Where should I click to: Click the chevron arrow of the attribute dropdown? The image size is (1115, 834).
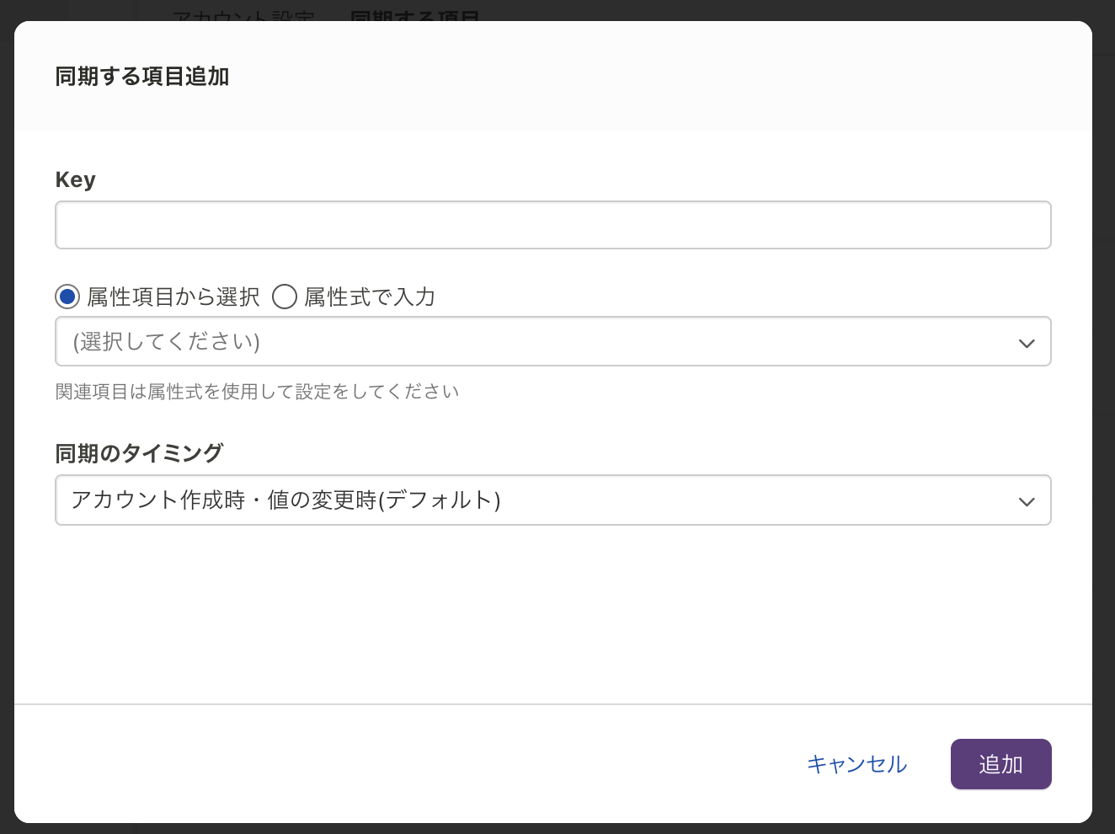pyautogui.click(x=1027, y=343)
